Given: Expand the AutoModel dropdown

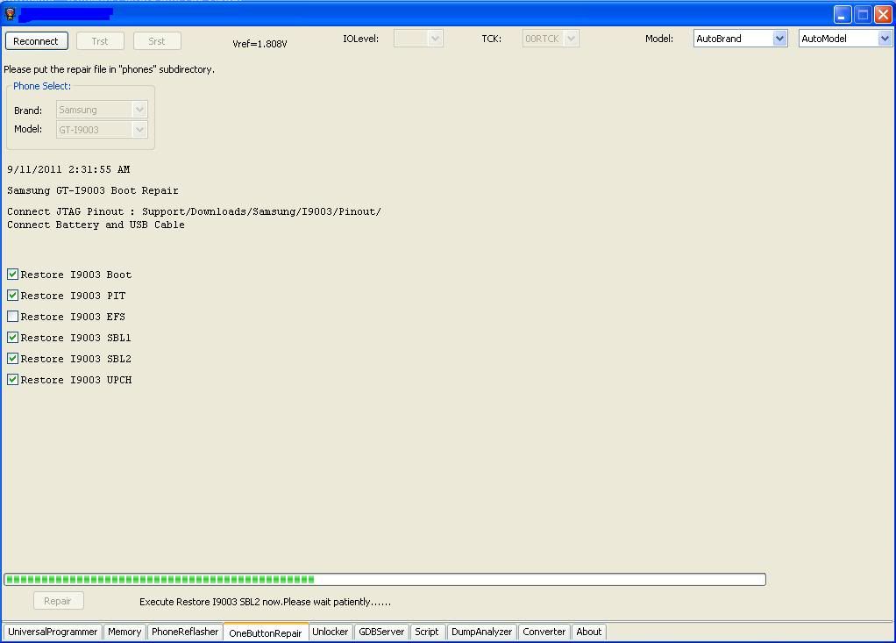Looking at the screenshot, I should pos(845,39).
